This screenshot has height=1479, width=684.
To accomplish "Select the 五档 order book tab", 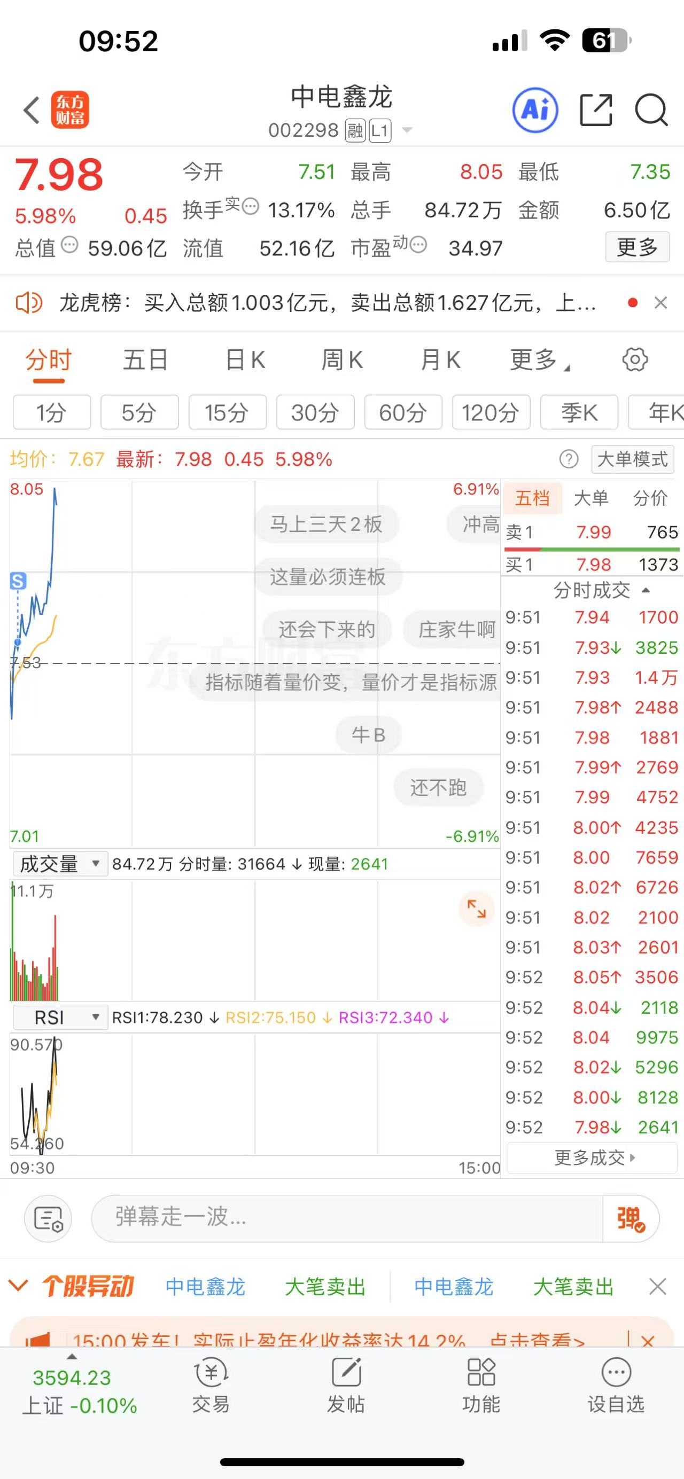I will (532, 498).
